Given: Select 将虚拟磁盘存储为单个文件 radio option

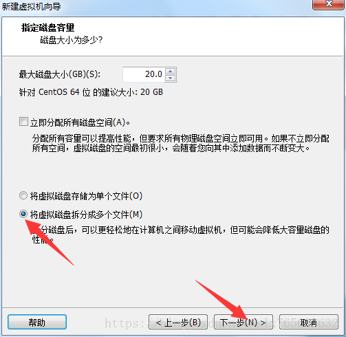Looking at the screenshot, I should click(23, 195).
